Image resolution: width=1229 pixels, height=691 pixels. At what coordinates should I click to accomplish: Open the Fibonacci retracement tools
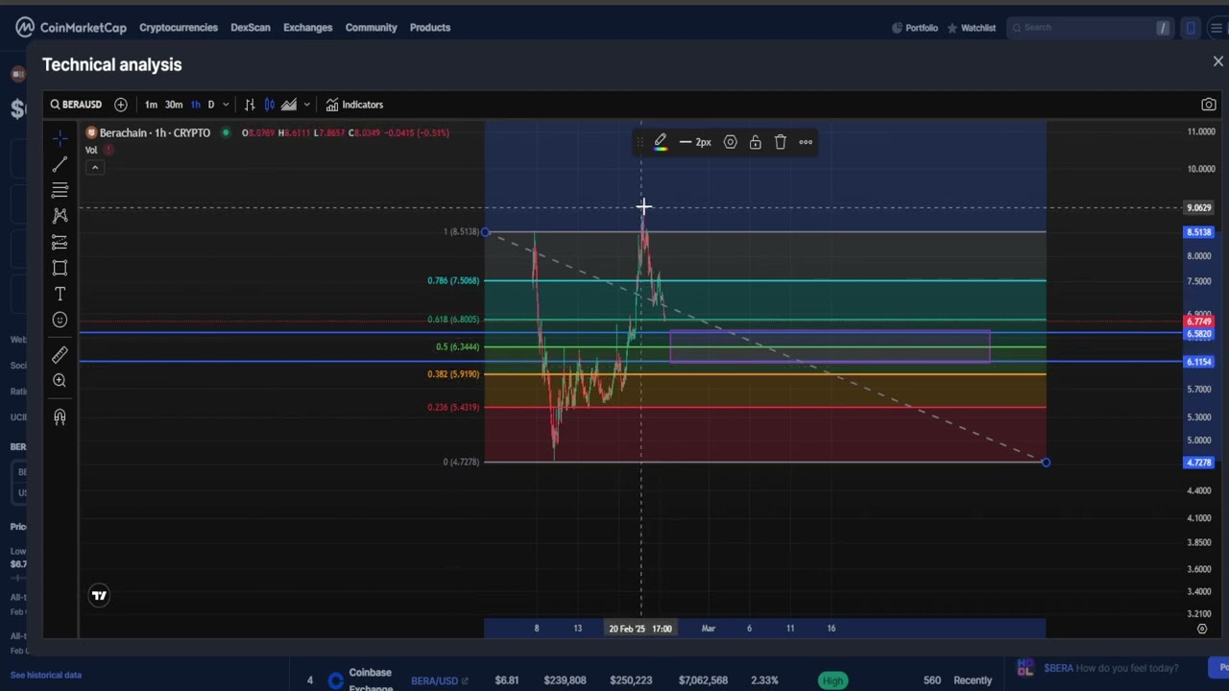click(60, 190)
